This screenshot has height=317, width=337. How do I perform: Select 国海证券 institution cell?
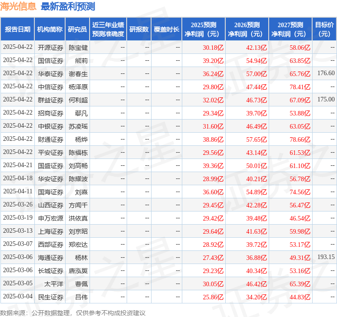[51, 192]
